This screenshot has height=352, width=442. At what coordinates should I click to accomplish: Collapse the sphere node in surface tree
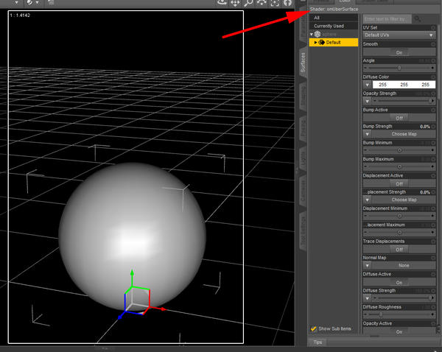(x=312, y=34)
